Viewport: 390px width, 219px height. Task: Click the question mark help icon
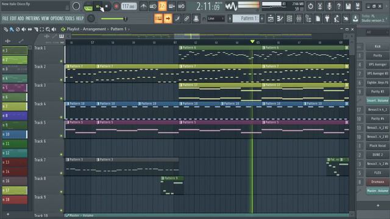(x=339, y=6)
